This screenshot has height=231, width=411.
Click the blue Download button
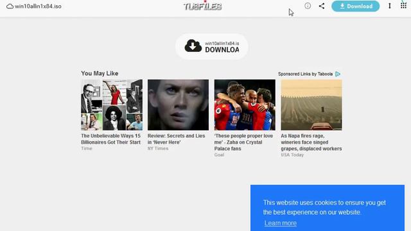[355, 6]
